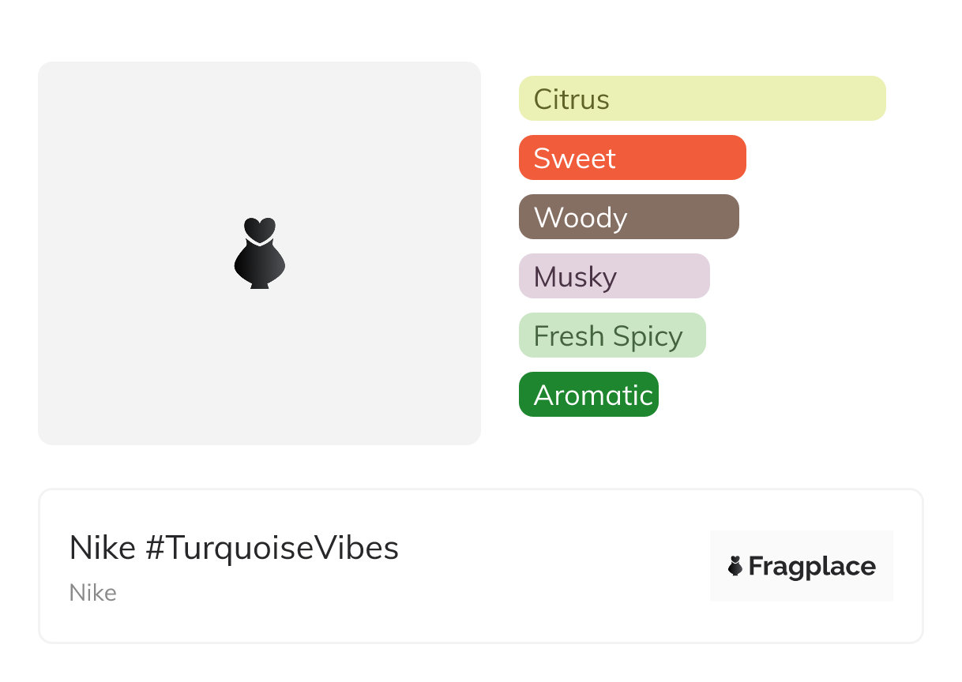962x682 pixels.
Task: Click the Fragplace wordmark text
Action: (x=811, y=566)
